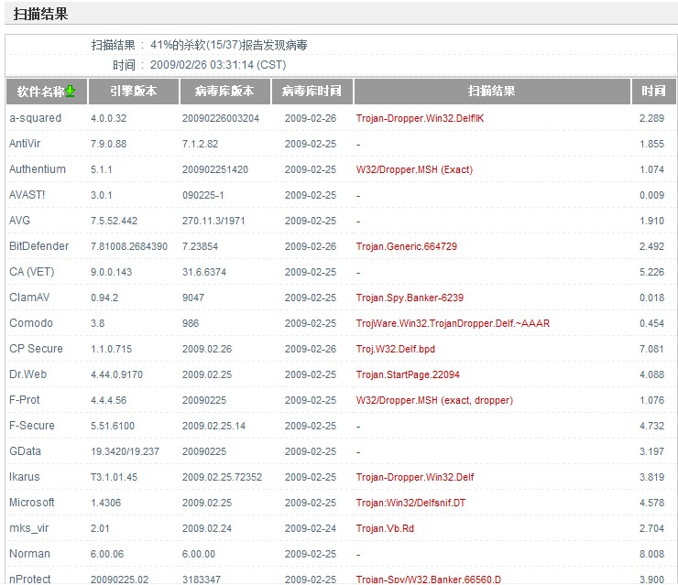
Task: Click database version 2009.02.25.72352
Action: [222, 477]
